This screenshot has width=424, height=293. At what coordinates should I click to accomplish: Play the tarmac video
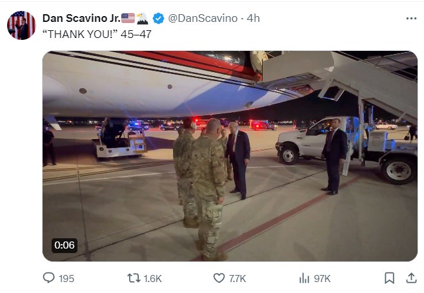230,156
